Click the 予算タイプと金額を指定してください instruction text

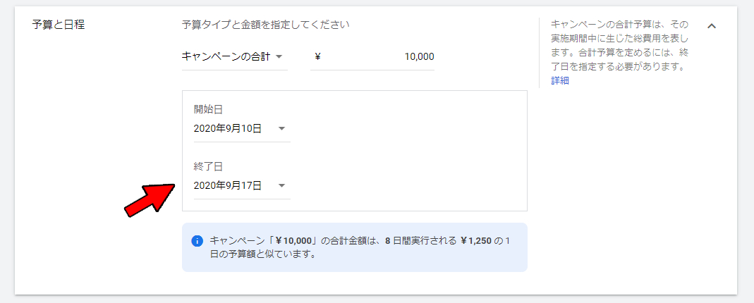coord(265,25)
